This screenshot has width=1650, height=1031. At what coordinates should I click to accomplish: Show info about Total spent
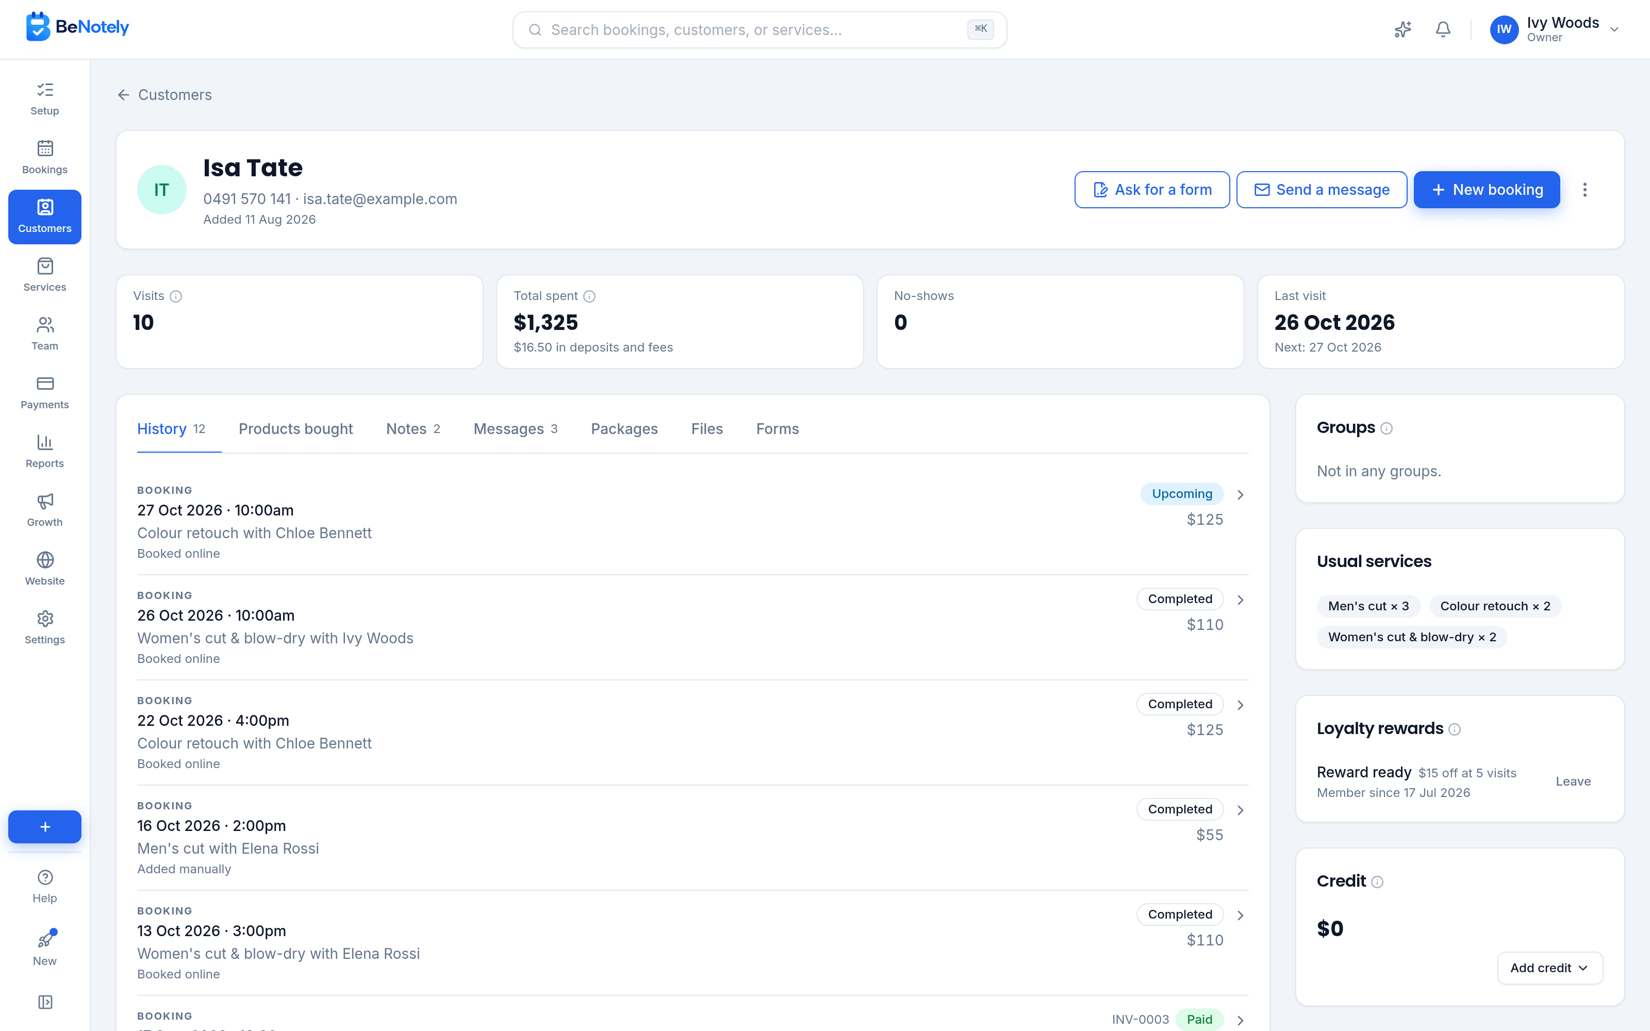coord(590,296)
